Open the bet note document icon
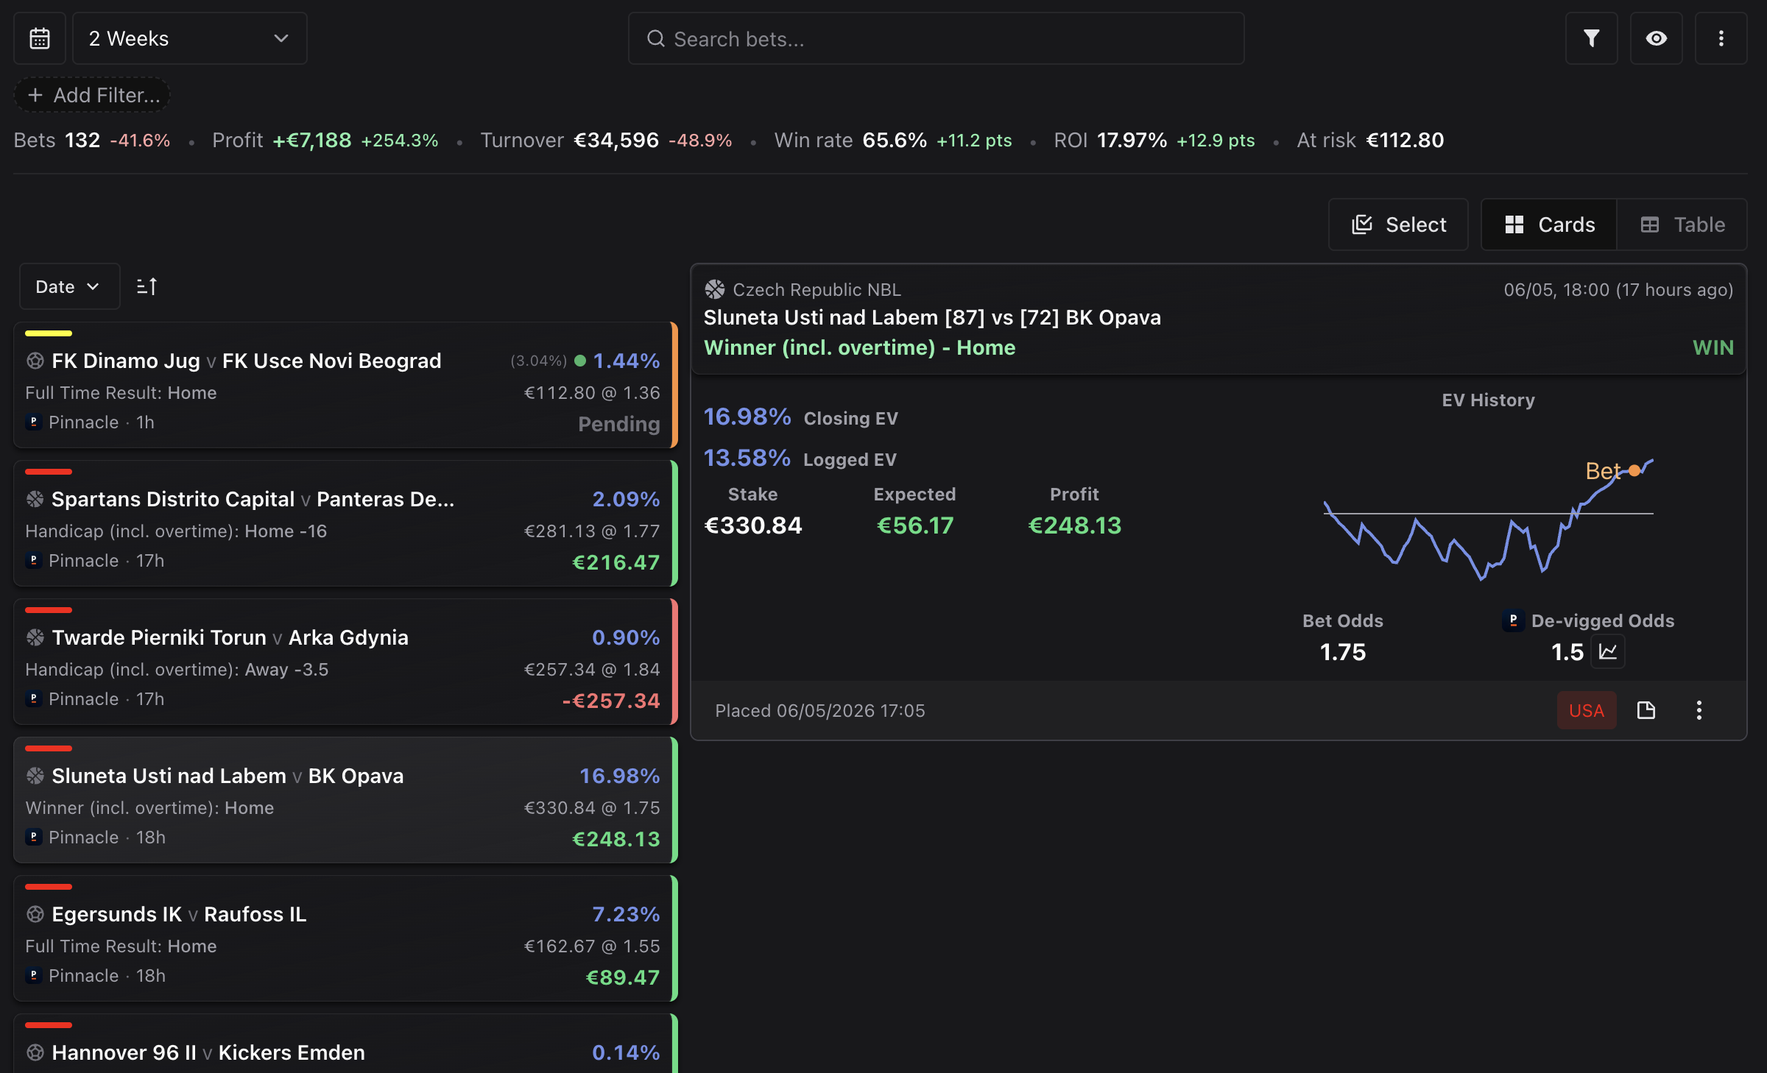 click(x=1646, y=710)
